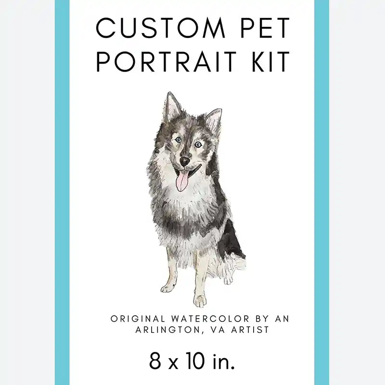Click the word PET in the title

(265, 27)
